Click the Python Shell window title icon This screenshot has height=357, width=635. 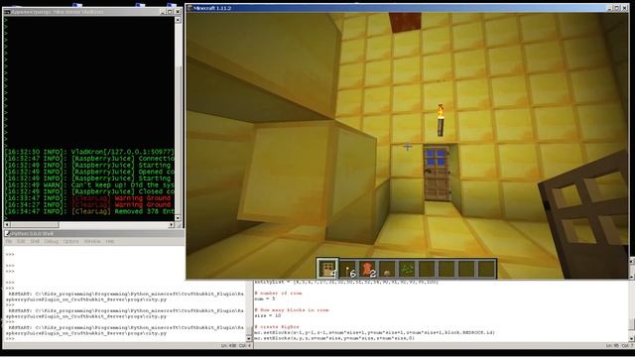(7, 234)
